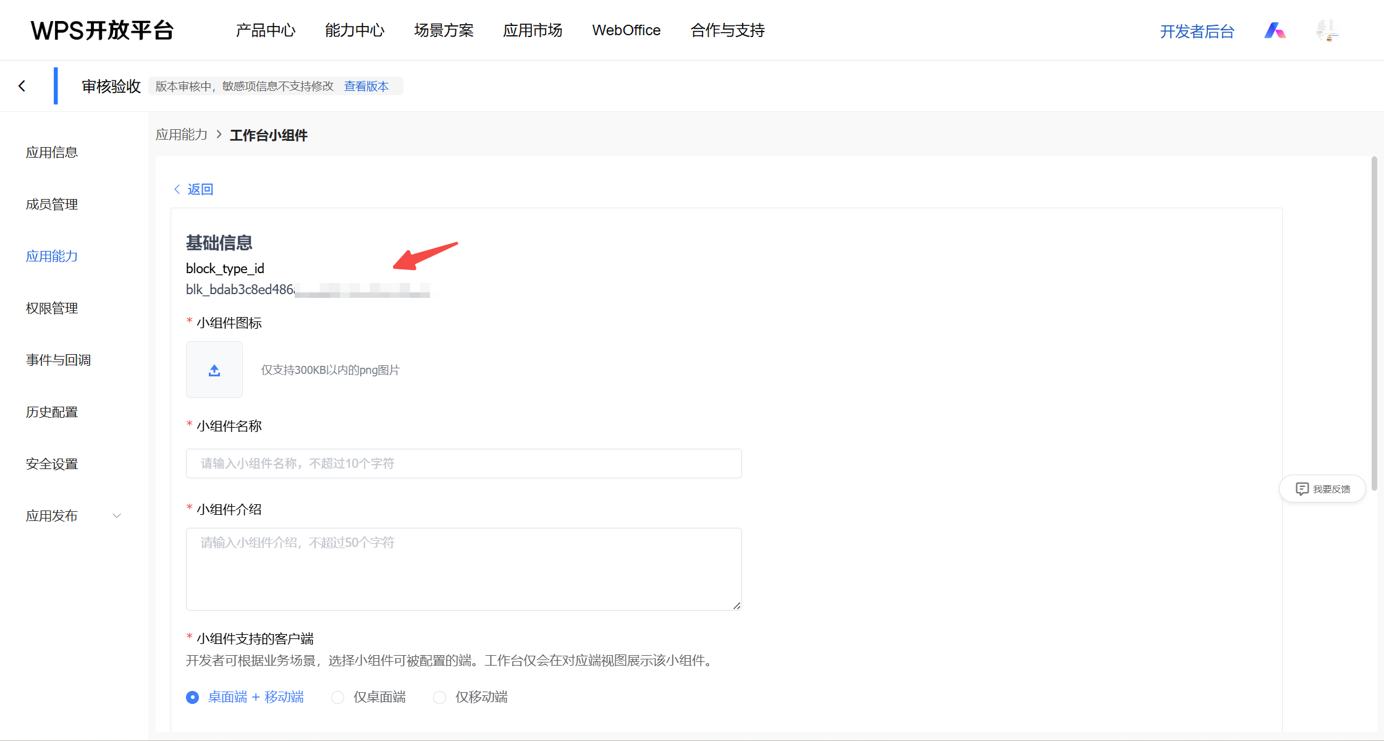Focus the 小组件名称 input field
Viewport: 1384px width, 741px height.
463,464
